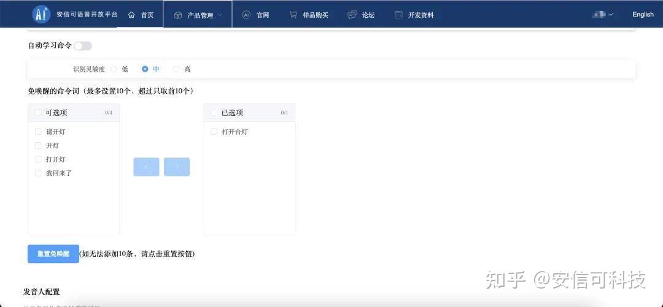This screenshot has width=663, height=307.
Task: Open the 论坛 menu item
Action: click(361, 15)
